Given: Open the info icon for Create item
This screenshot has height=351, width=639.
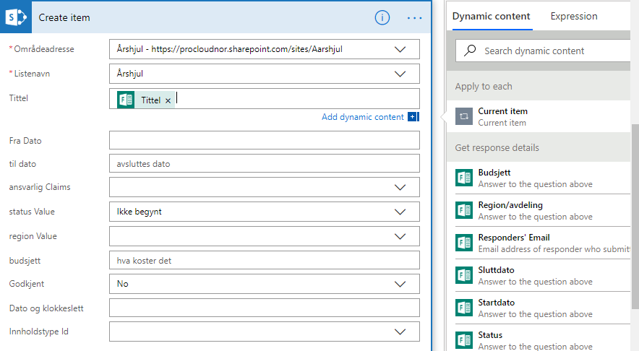Looking at the screenshot, I should [x=382, y=17].
